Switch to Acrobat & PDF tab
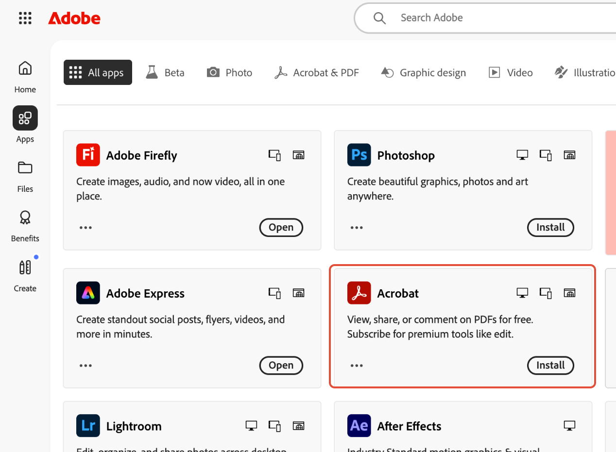The height and width of the screenshot is (452, 616). pyautogui.click(x=316, y=72)
